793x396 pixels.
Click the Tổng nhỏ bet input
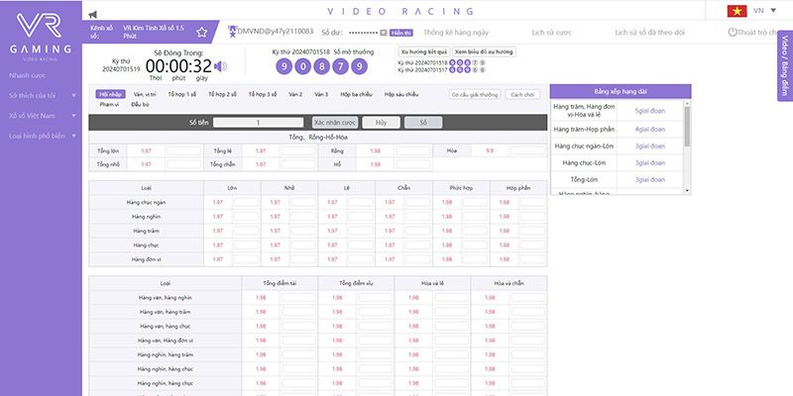[x=184, y=164]
